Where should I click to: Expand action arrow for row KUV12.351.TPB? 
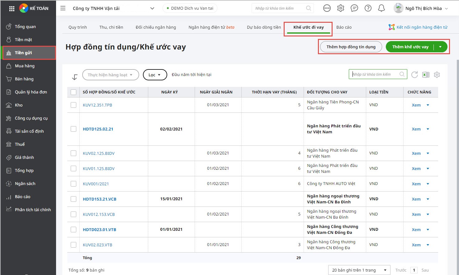(x=428, y=105)
